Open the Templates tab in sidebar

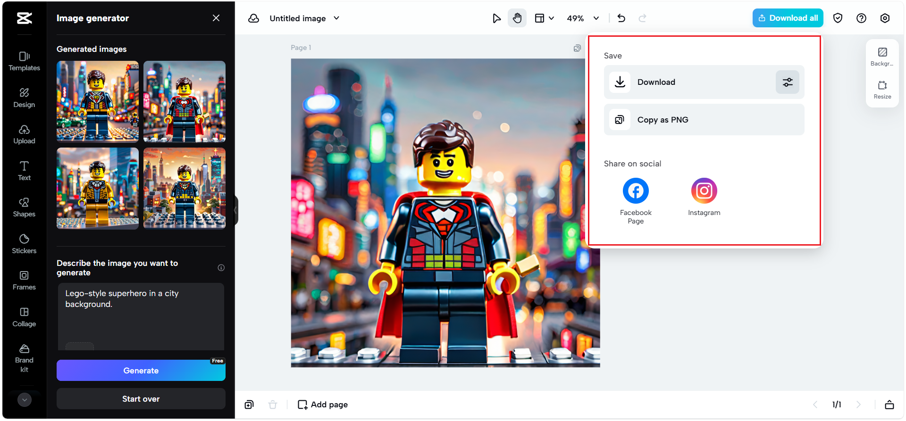tap(24, 61)
